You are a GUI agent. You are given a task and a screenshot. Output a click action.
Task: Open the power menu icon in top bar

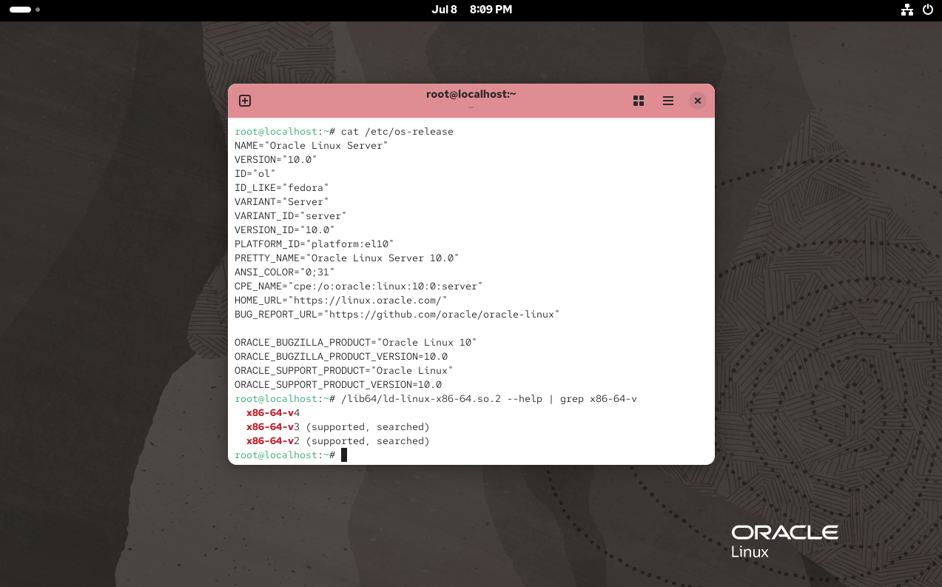coord(929,10)
